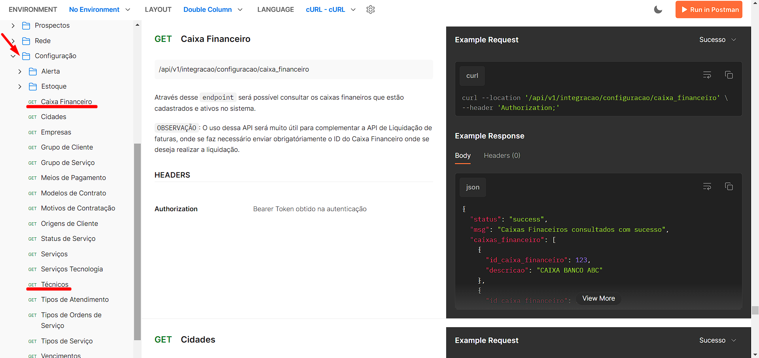Expand the Alerta subfolder chevron

coord(20,72)
